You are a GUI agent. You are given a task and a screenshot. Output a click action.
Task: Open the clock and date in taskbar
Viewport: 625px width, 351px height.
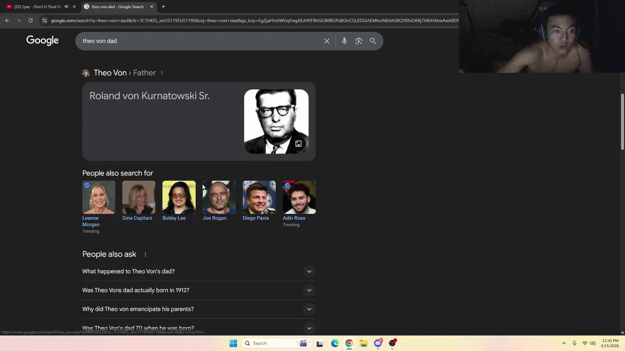click(610, 343)
